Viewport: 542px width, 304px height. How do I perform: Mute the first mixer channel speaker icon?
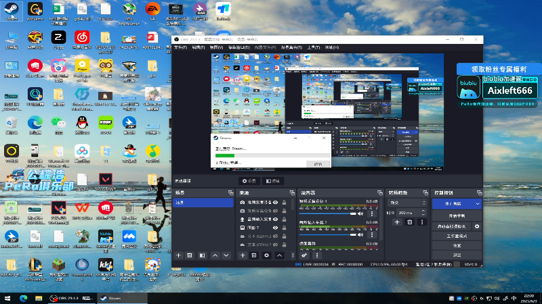(x=360, y=213)
